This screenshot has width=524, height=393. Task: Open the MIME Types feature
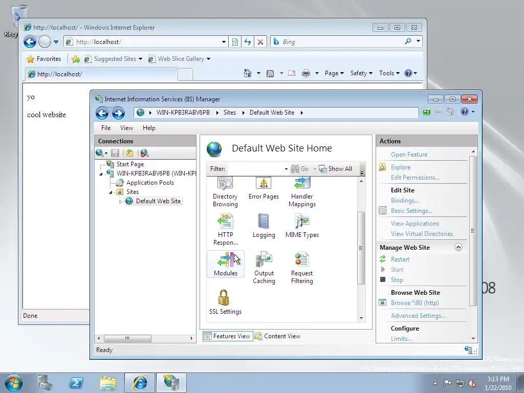click(x=302, y=226)
